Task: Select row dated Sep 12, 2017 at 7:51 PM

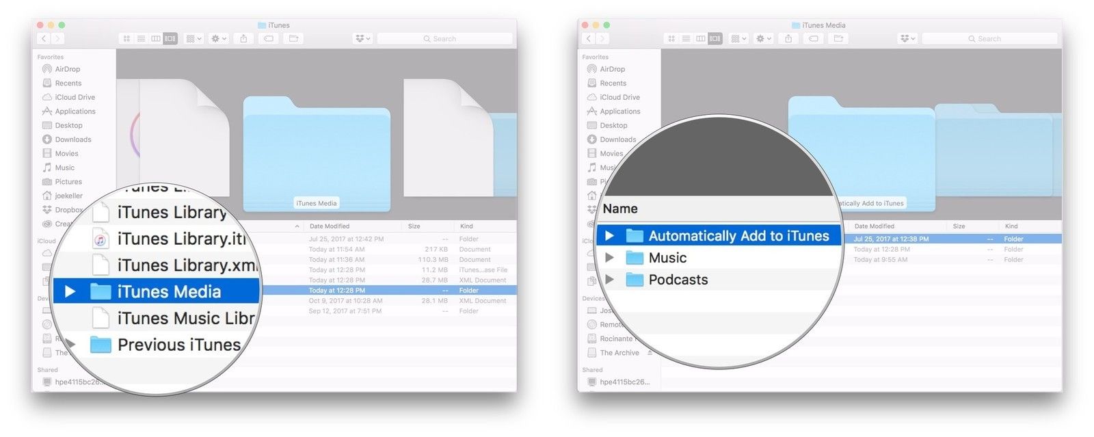Action: 385,311
